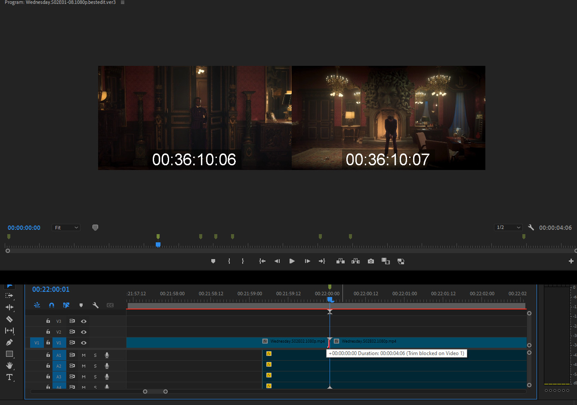This screenshot has width=577, height=405.
Task: Activate the Hand tool
Action: point(9,365)
